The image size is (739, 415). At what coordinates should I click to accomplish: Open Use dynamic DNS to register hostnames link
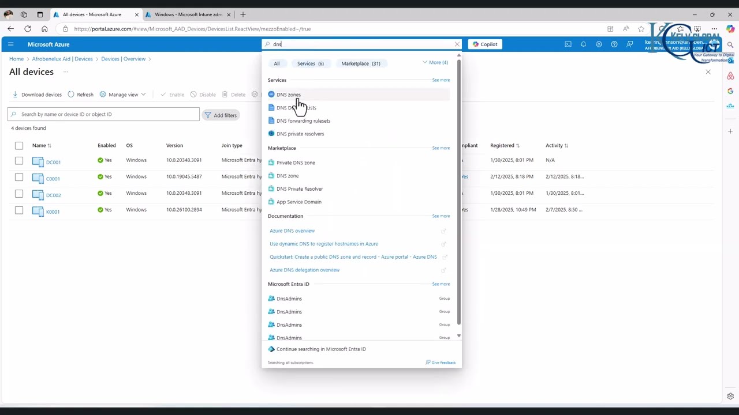click(324, 244)
